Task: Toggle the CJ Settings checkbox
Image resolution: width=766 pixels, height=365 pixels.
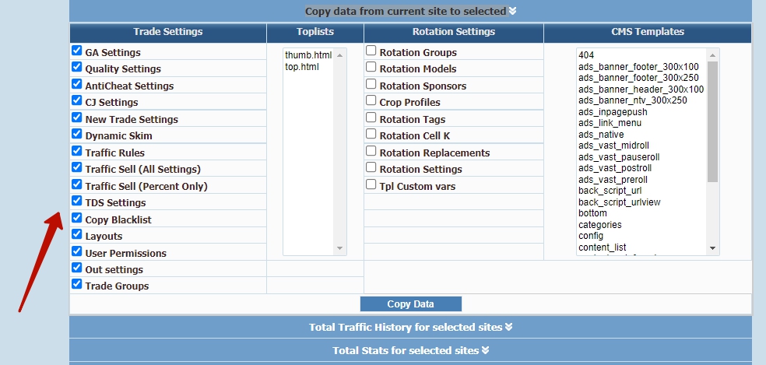Action: [77, 100]
